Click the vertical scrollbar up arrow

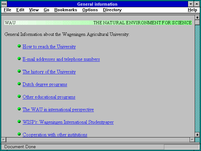point(197,18)
